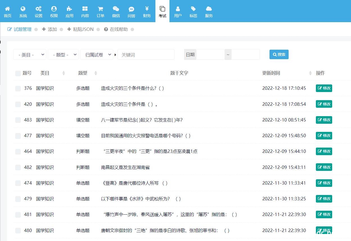Click the end date input field

[246, 55]
